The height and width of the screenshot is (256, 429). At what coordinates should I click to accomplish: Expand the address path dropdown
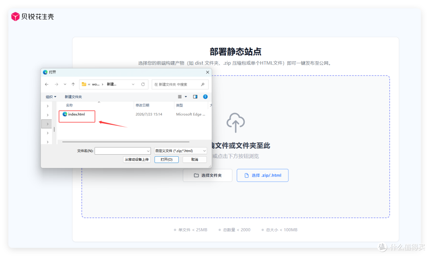133,84
